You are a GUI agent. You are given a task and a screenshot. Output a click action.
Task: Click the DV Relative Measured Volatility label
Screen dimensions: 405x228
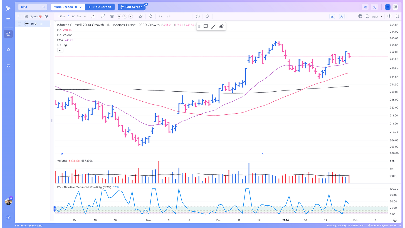pos(84,187)
